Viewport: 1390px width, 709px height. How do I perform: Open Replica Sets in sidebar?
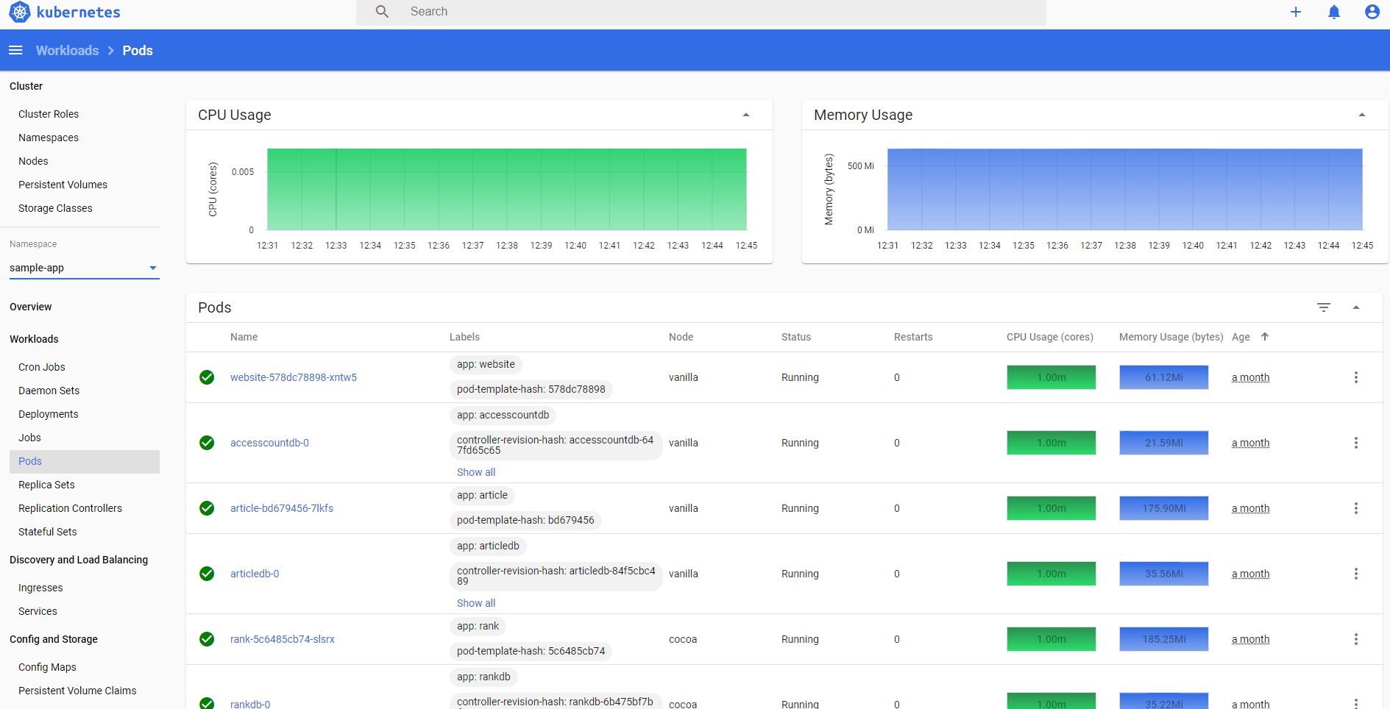point(46,485)
